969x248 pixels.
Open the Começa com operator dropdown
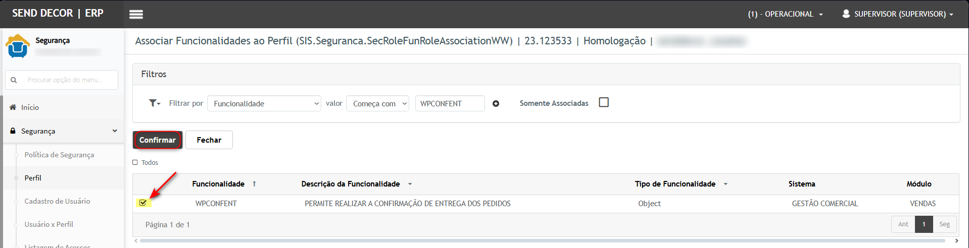pyautogui.click(x=377, y=103)
